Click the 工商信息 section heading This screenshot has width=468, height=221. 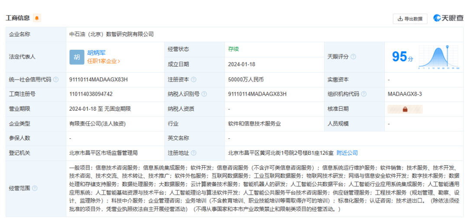(18, 18)
